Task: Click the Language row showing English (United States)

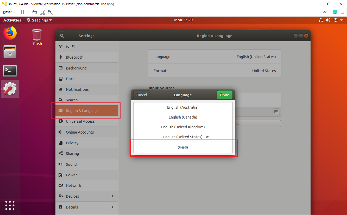Action: [x=214, y=57]
